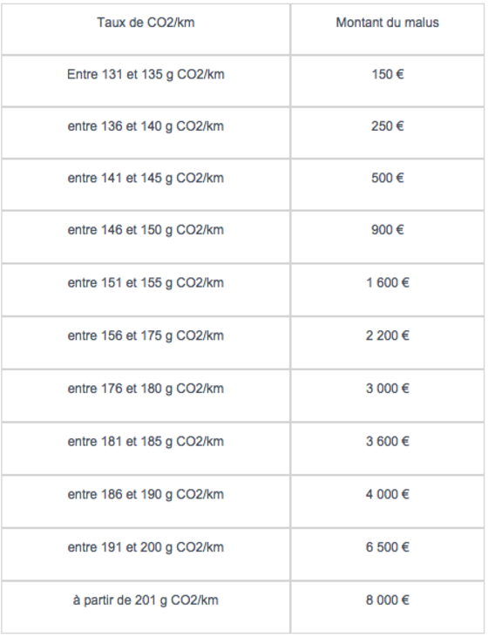Select the 150 € malus cell

coord(387,81)
